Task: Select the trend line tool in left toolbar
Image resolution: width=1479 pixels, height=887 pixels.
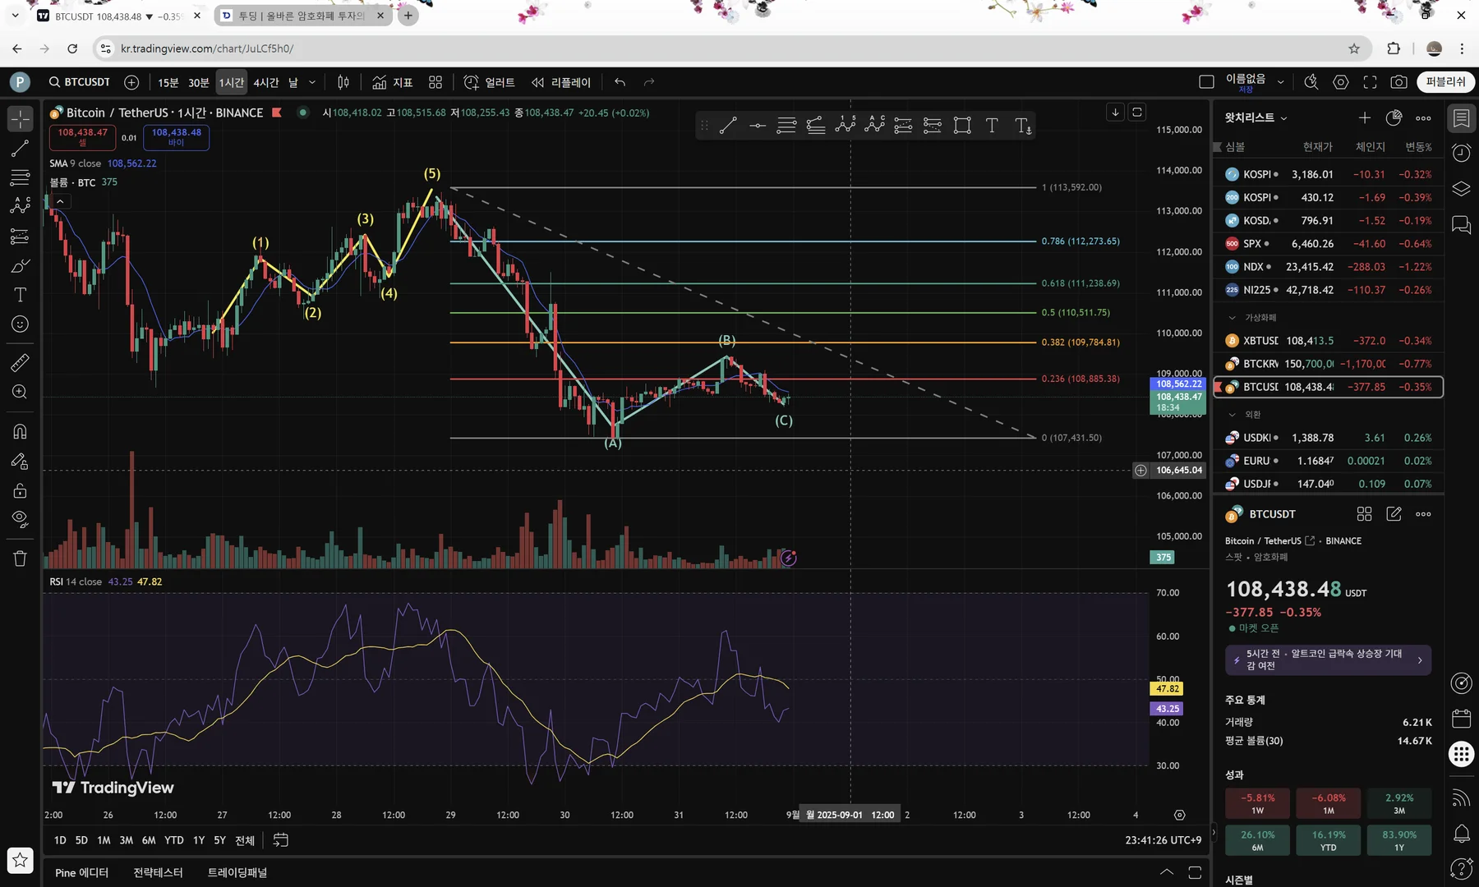Action: pos(20,149)
